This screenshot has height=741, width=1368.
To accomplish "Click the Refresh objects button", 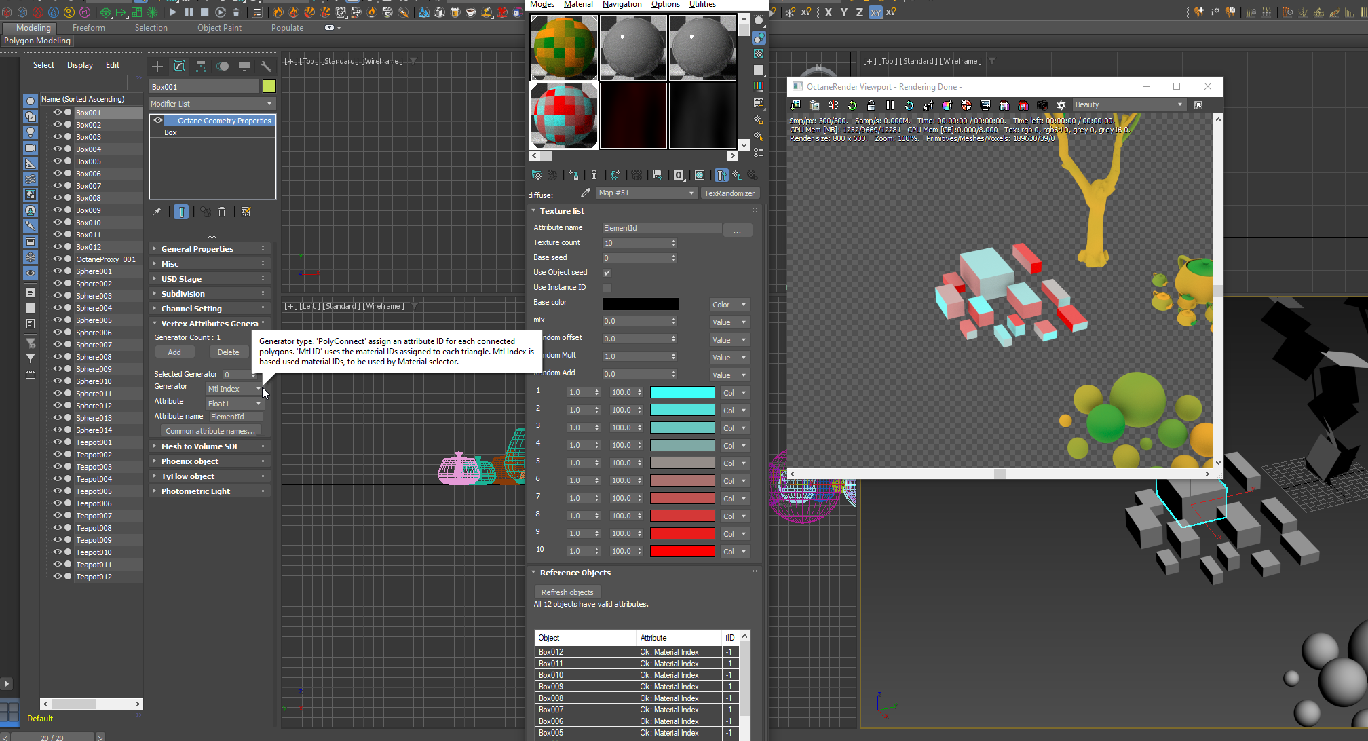I will point(567,592).
